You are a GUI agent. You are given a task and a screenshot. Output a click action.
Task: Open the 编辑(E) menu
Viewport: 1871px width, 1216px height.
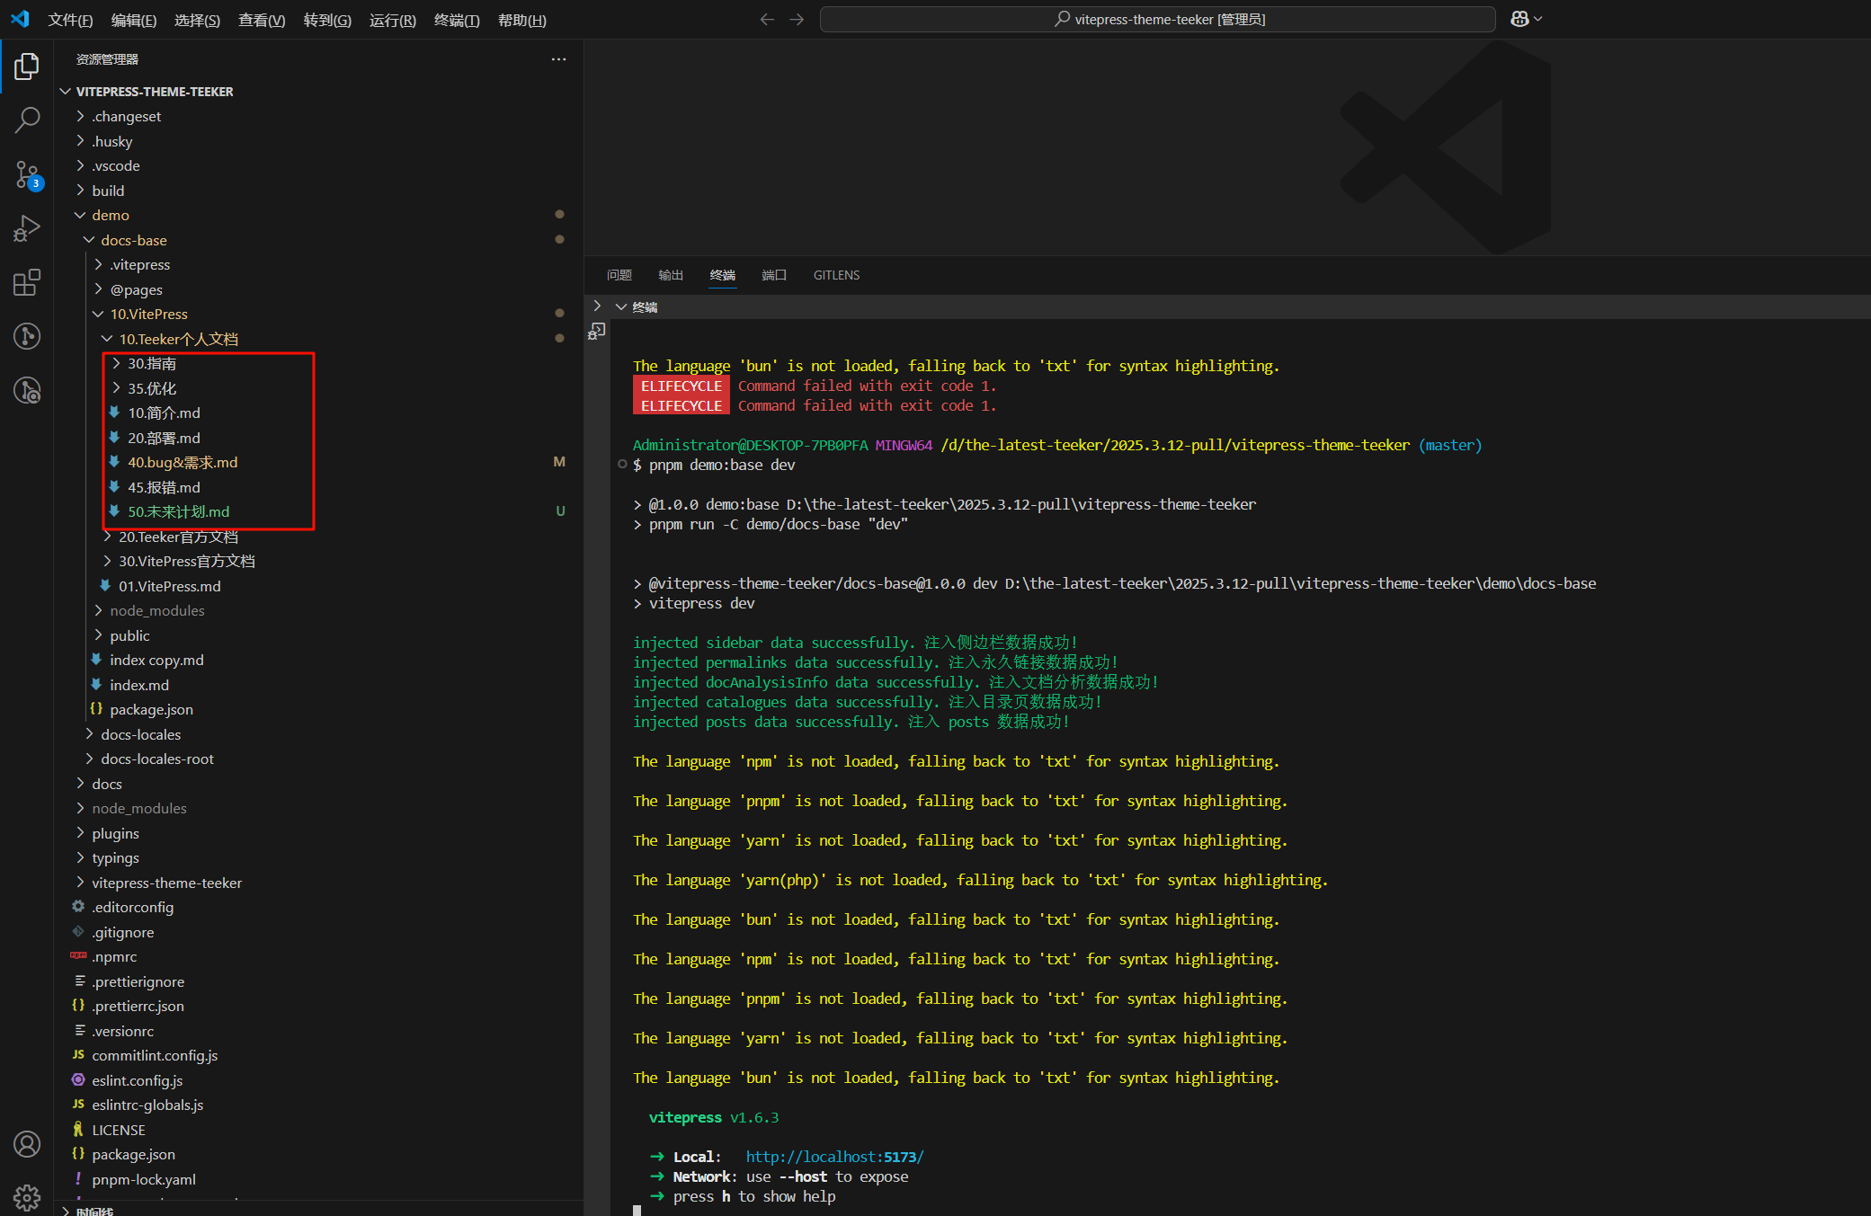point(134,20)
